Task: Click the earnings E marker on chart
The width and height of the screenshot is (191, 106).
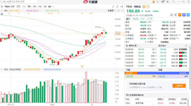Action: (82, 67)
